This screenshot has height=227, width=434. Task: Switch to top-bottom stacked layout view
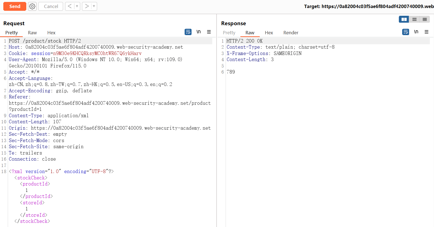coord(414,19)
